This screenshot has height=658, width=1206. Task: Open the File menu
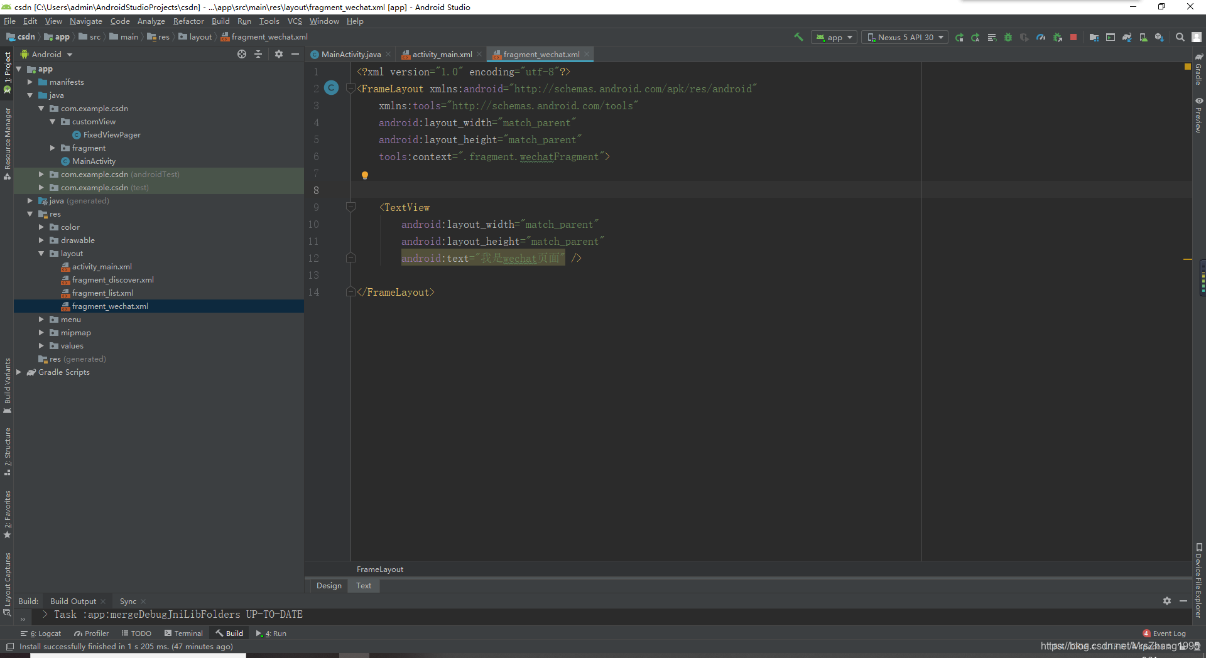pyautogui.click(x=9, y=21)
